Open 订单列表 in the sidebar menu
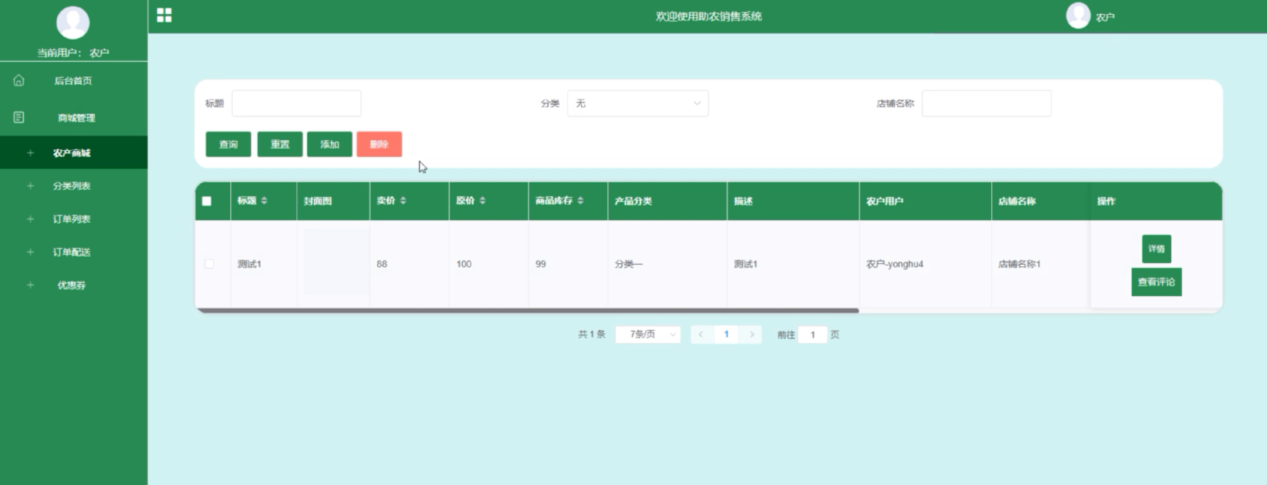This screenshot has width=1267, height=485. pyautogui.click(x=71, y=219)
